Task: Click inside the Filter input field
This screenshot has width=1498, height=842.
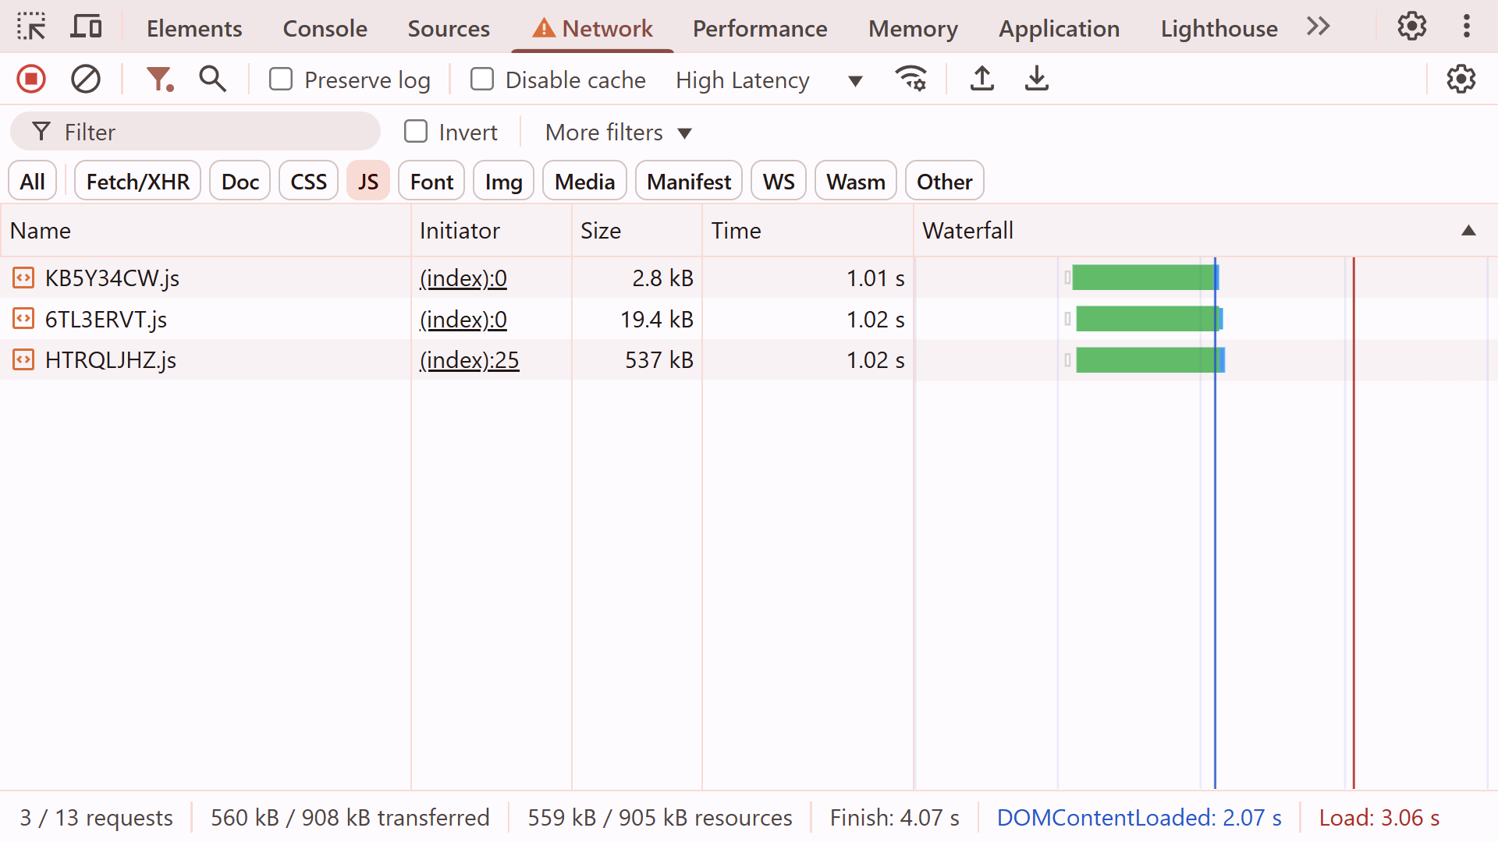Action: 195,131
